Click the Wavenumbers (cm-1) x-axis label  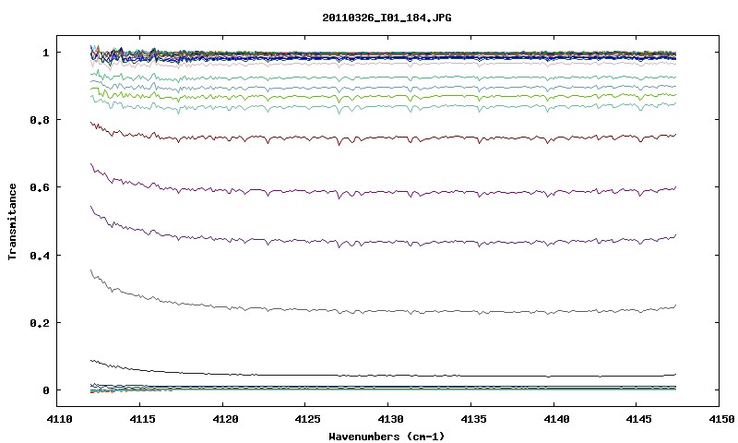[x=387, y=437]
